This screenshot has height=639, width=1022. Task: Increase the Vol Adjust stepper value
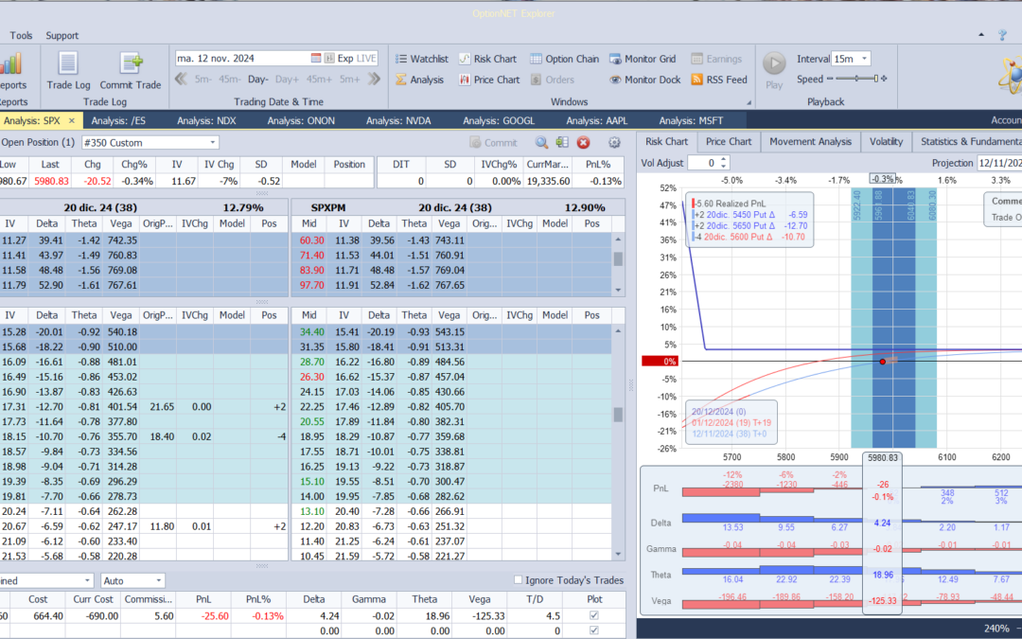click(x=724, y=160)
